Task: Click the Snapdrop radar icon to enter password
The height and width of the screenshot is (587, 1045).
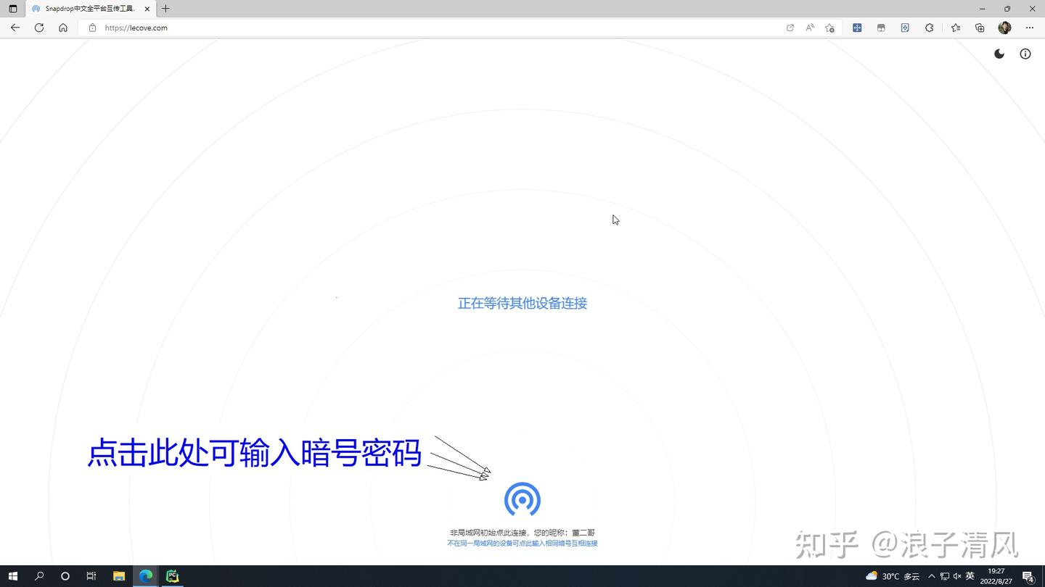Action: (522, 500)
